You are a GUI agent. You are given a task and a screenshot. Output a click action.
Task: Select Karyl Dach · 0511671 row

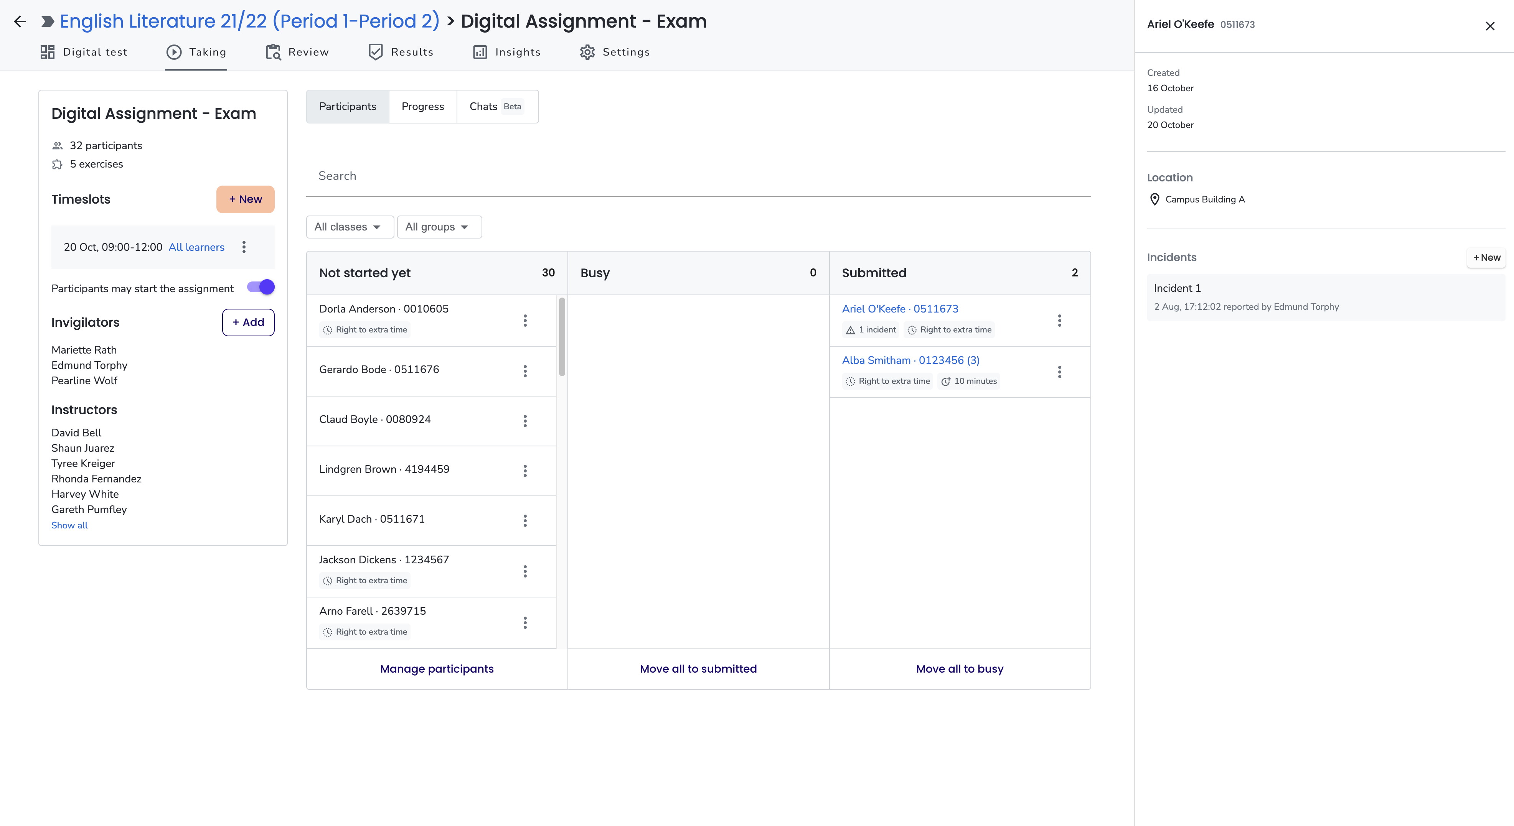point(431,521)
